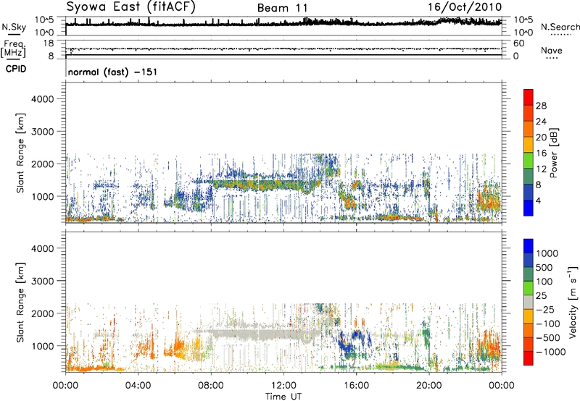Click the Power color bar segment between 4 and 8
Image resolution: width=580 pixels, height=401 pixels.
tap(529, 193)
